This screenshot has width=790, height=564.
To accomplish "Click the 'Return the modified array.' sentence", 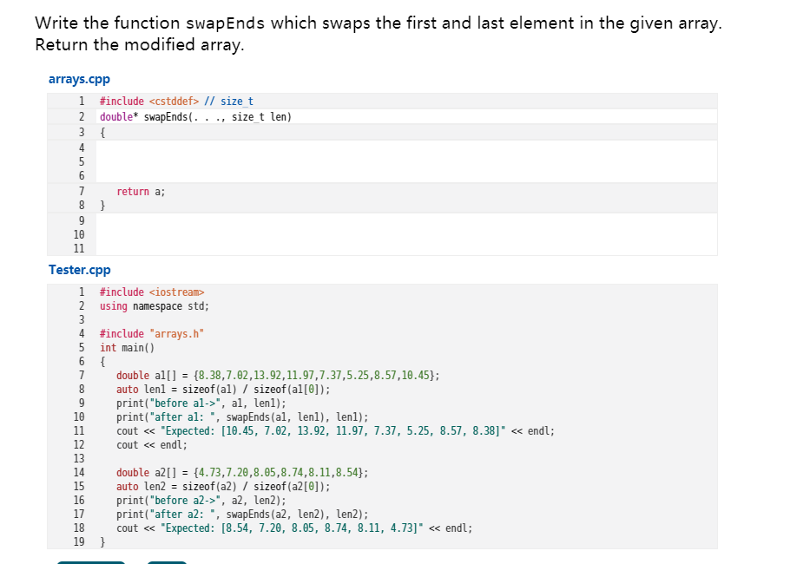I will point(140,45).
